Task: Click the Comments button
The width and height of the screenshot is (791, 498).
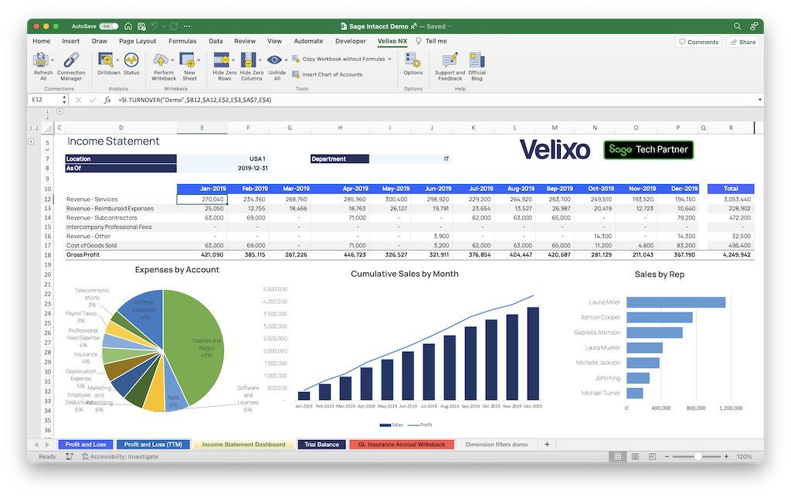Action: [x=698, y=42]
